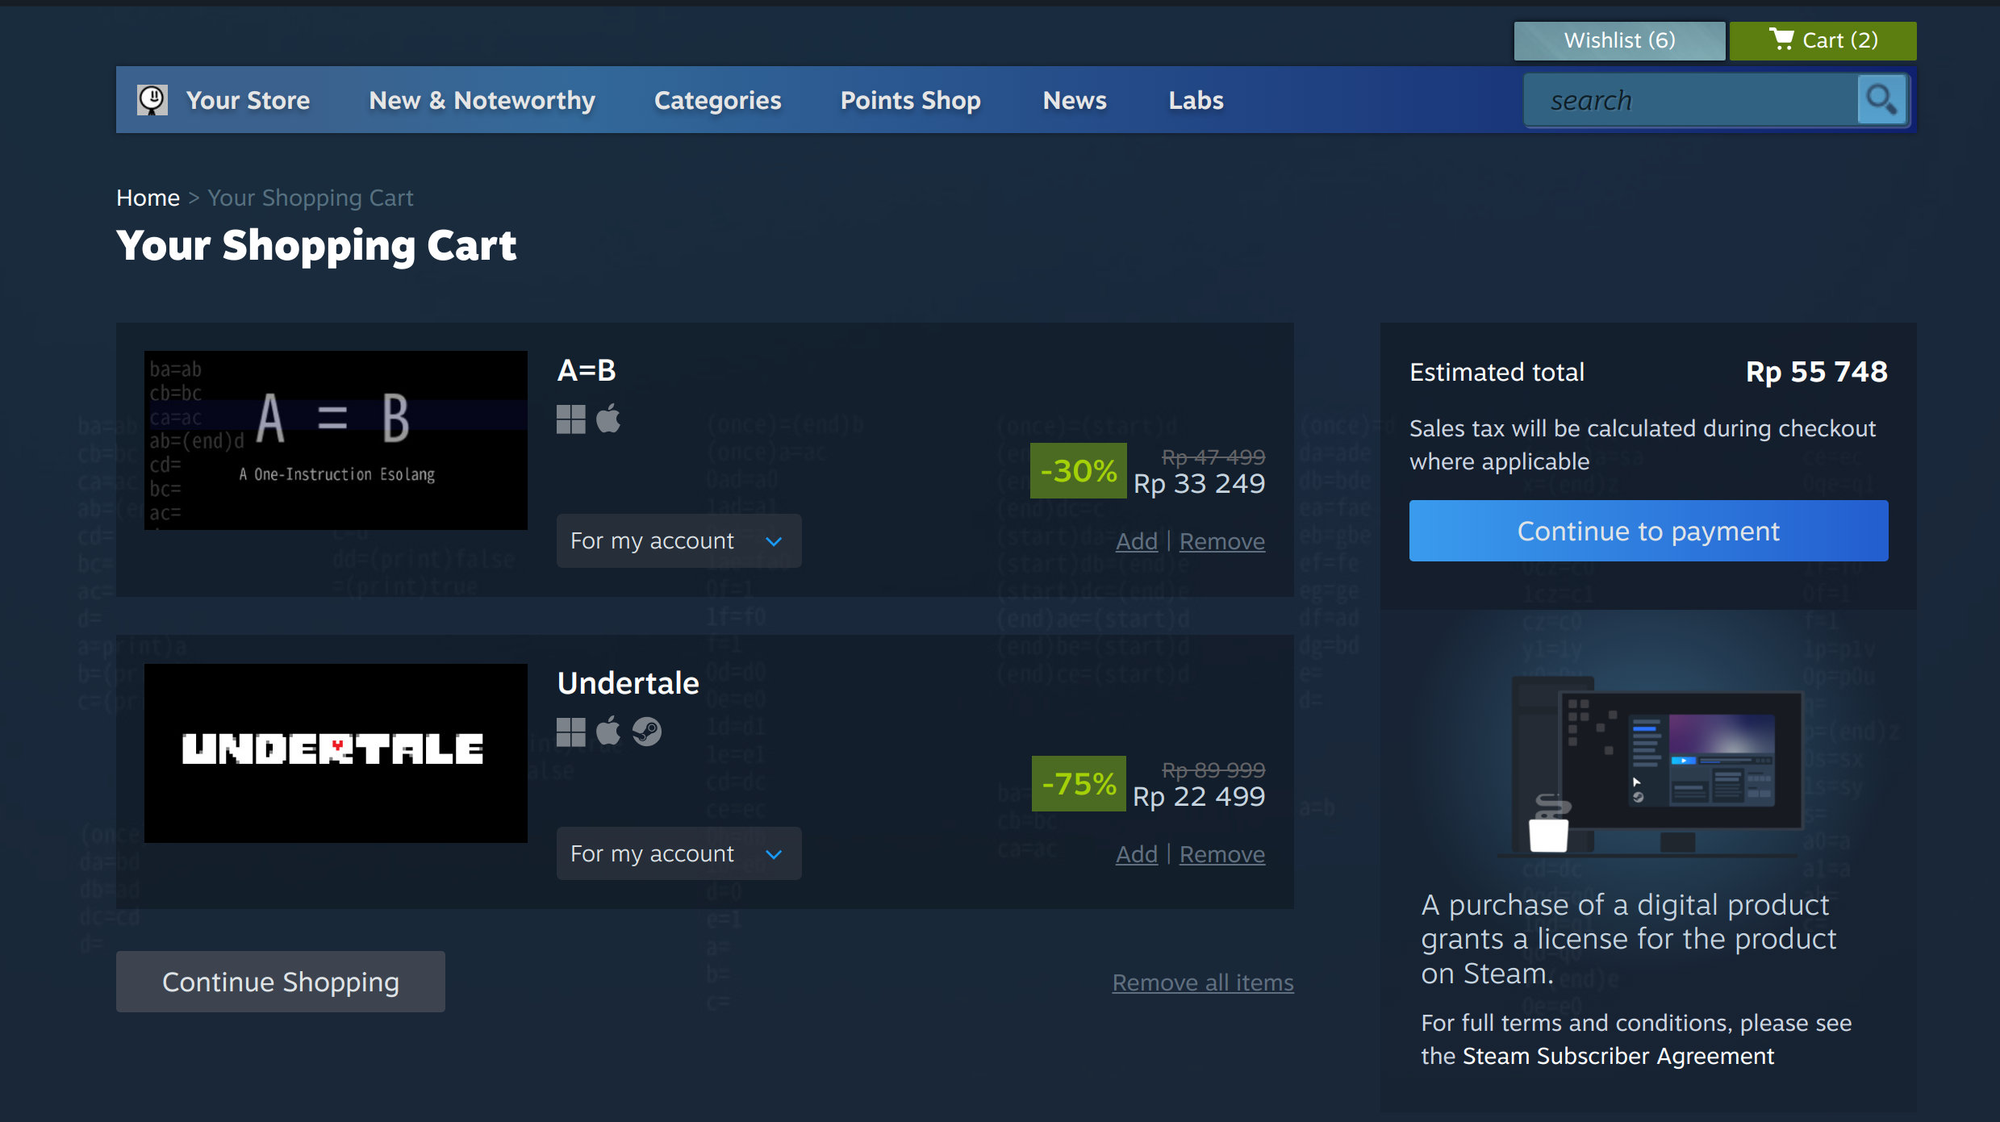Viewport: 2000px width, 1122px height.
Task: Click Continue to payment button
Action: pyautogui.click(x=1648, y=531)
